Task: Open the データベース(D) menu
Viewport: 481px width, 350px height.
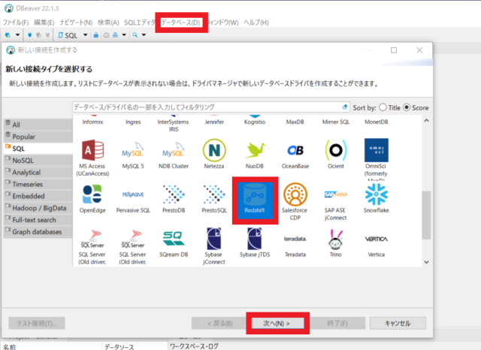Action: pyautogui.click(x=180, y=23)
